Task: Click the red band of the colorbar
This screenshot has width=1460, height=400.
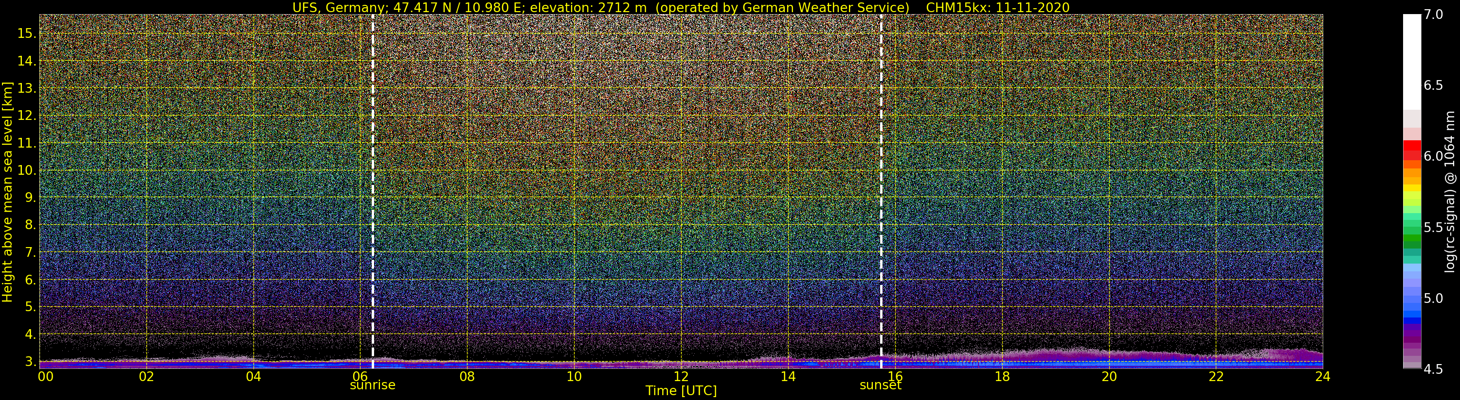Action: (1412, 150)
